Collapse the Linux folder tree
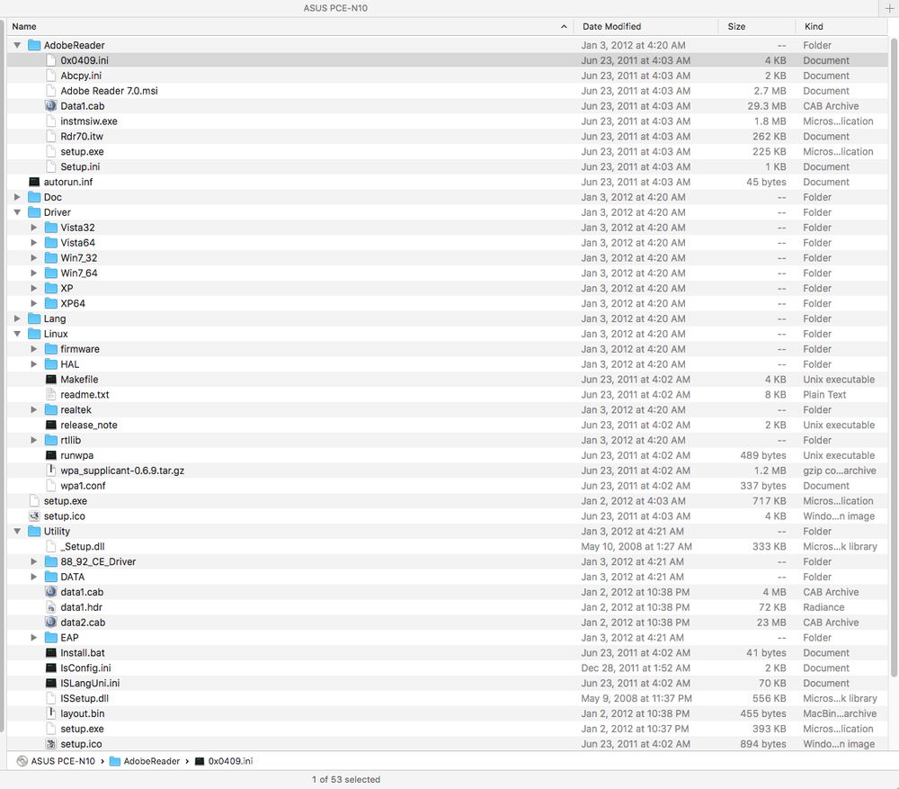 [x=18, y=334]
